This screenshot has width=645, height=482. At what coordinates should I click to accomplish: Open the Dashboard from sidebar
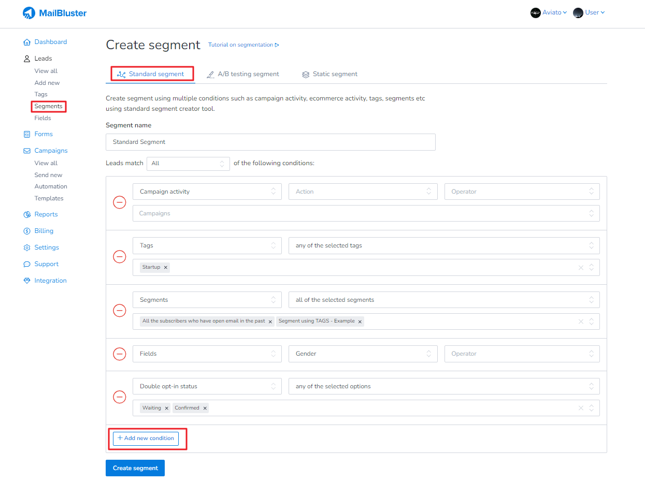[50, 42]
